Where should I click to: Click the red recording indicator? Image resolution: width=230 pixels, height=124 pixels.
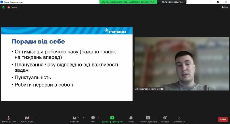9,7
